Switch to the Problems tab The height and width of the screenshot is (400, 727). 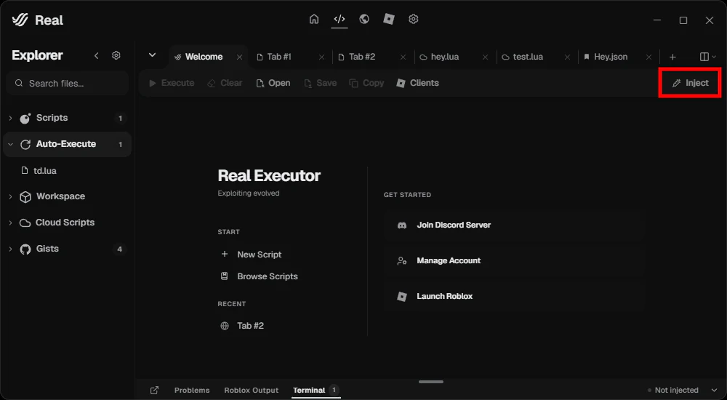click(x=192, y=391)
